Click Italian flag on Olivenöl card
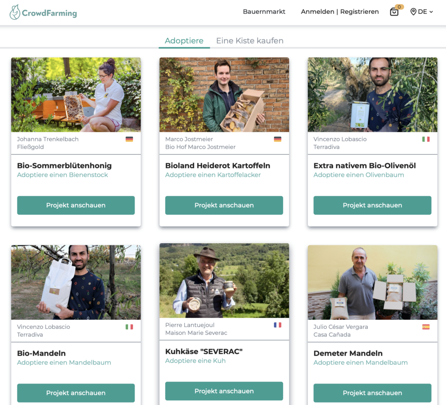The image size is (446, 405). [426, 139]
